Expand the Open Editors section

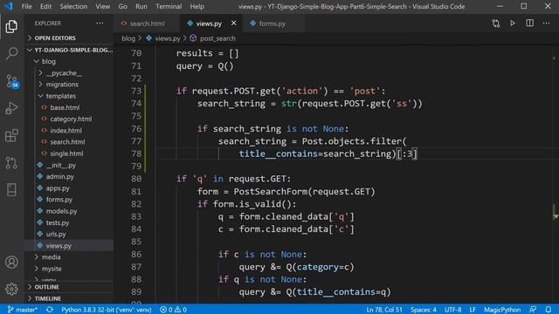pyautogui.click(x=55, y=38)
